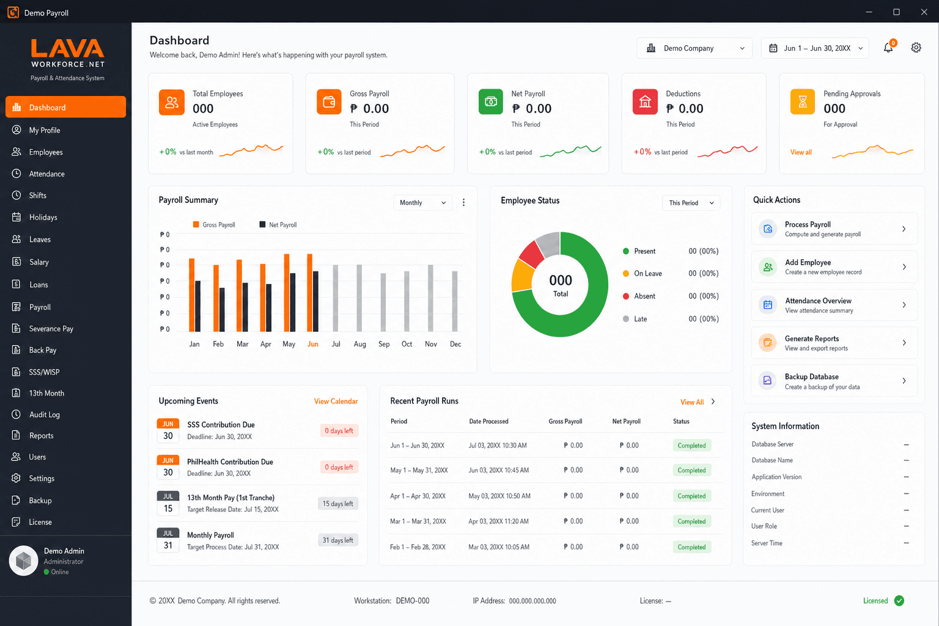Click View All in Recent Payroll Runs
The width and height of the screenshot is (939, 626).
tap(692, 402)
